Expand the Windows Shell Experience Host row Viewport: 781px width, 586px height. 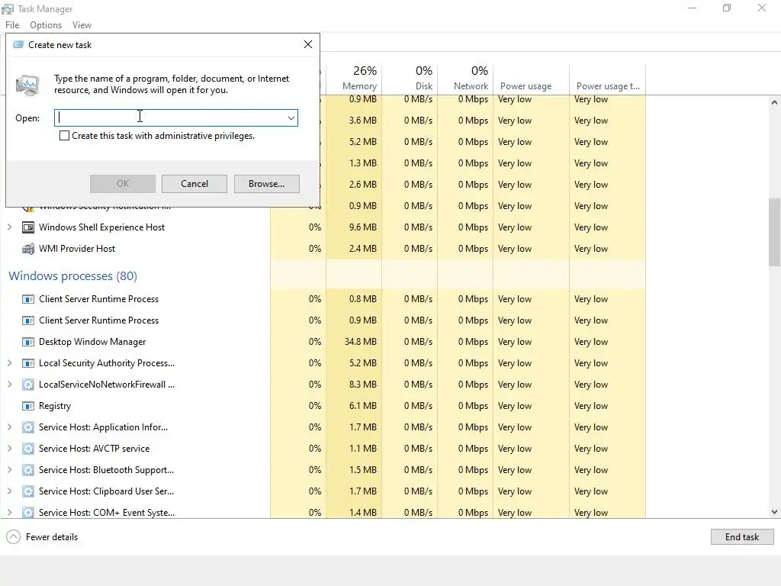click(9, 227)
